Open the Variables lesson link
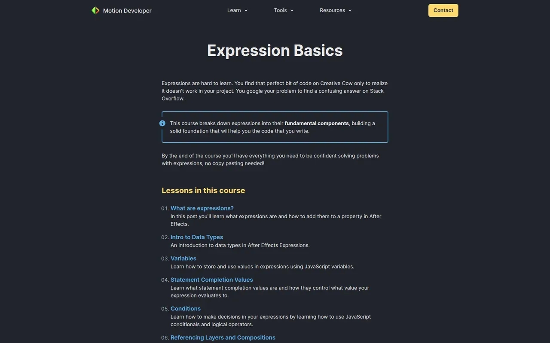Viewport: 550px width, 343px height. click(x=183, y=259)
